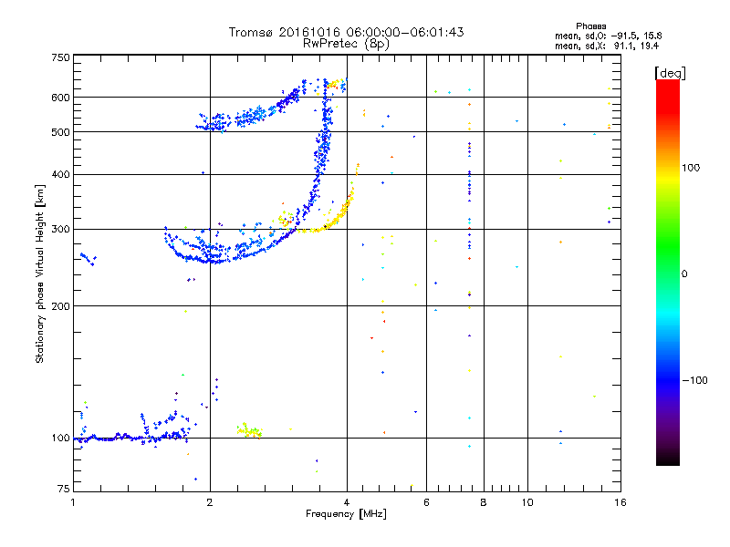Click the phase color scale bar

668,273
